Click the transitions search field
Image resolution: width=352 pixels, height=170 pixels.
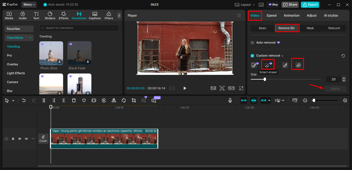[x=79, y=28]
